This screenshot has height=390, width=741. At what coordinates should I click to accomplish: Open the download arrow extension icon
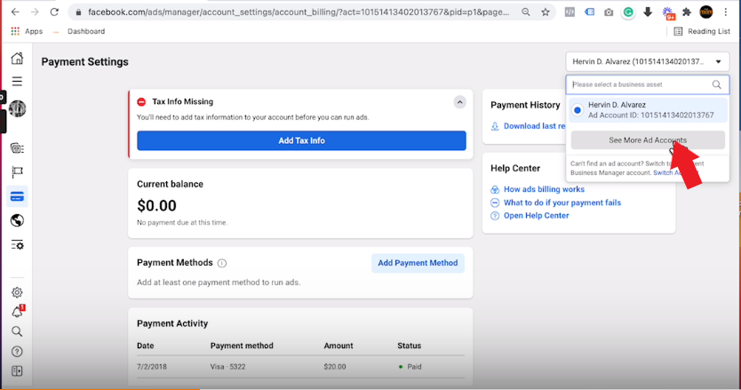click(x=648, y=12)
